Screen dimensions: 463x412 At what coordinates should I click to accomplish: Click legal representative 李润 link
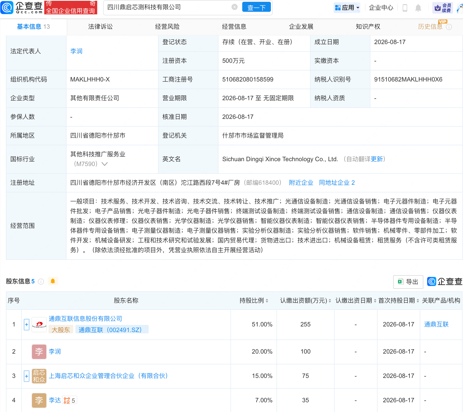[x=76, y=51]
